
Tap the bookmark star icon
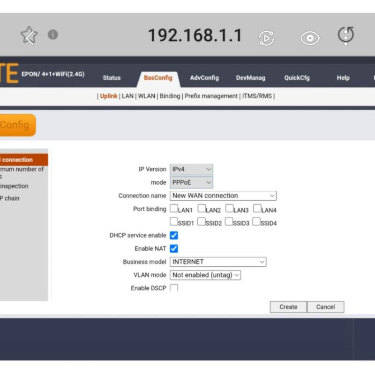click(29, 36)
